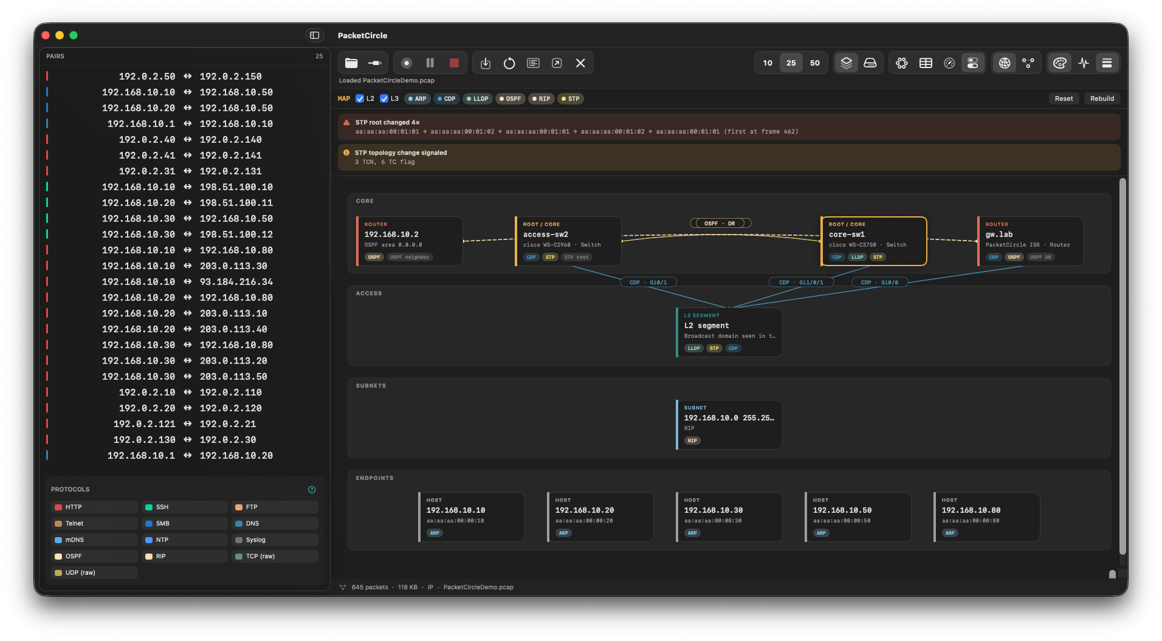1162x641 pixels.
Task: Toggle the OSPF protocol filter chip
Action: tap(511, 98)
